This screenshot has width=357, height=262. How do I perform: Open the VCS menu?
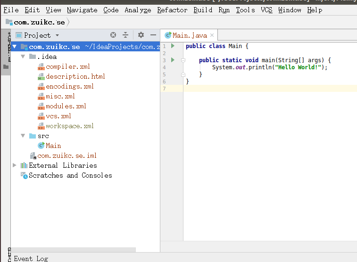click(266, 10)
